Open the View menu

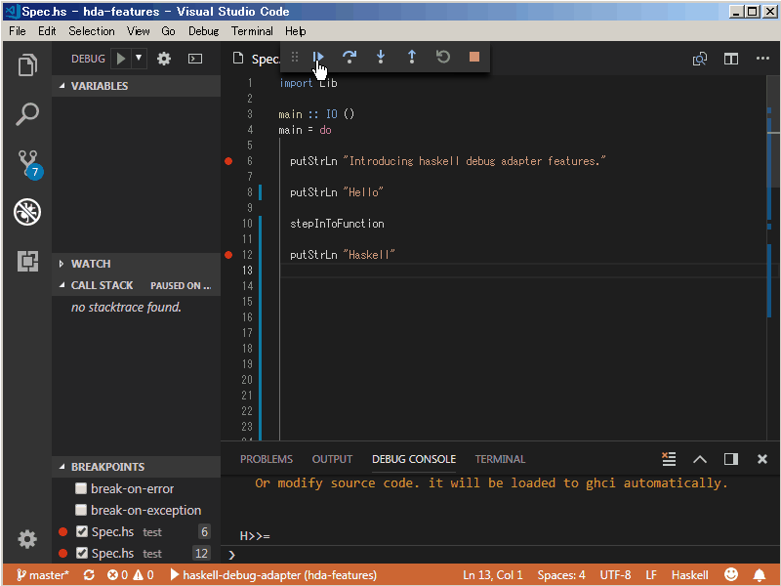click(138, 31)
